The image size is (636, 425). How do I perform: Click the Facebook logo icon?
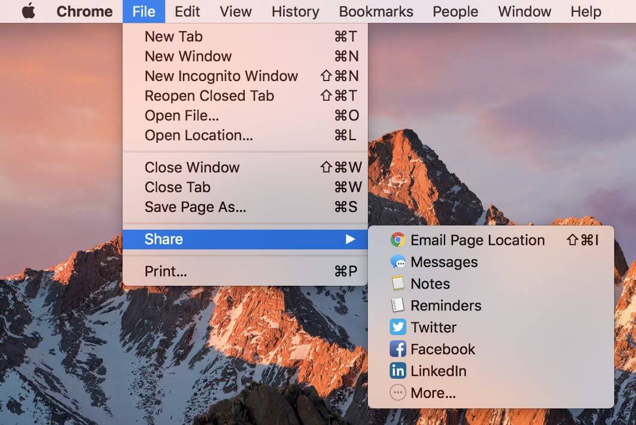click(x=397, y=349)
